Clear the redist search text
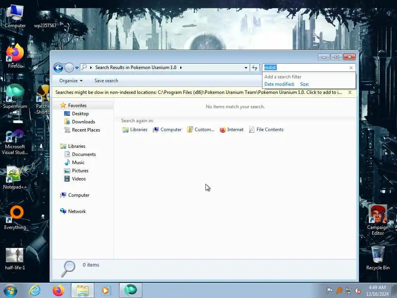397x298 pixels. coord(351,68)
